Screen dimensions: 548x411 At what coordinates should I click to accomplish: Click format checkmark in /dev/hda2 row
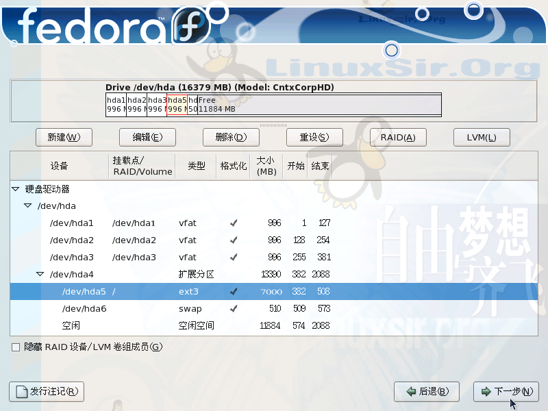(234, 240)
